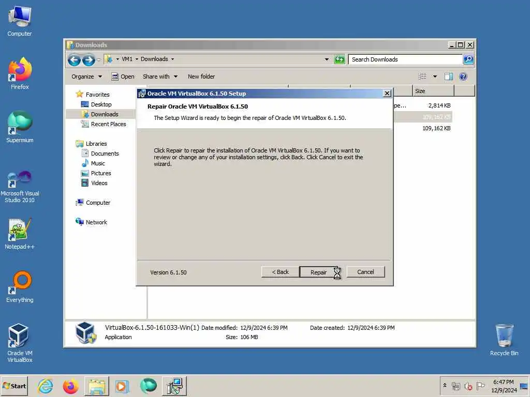Viewport: 530px width, 397px height.
Task: Open the views options dropdown arrow
Action: pyautogui.click(x=435, y=77)
